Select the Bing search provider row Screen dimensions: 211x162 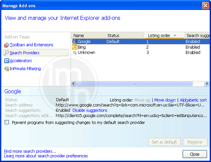[140, 47]
